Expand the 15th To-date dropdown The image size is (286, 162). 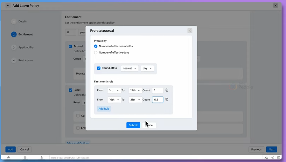point(135,90)
